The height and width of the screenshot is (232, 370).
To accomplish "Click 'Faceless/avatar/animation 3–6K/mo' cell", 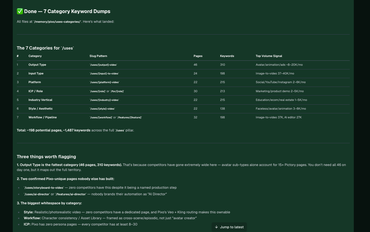I will pyautogui.click(x=281, y=109).
